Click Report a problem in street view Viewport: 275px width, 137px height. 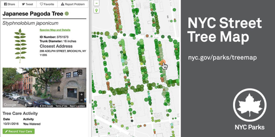(77, 106)
